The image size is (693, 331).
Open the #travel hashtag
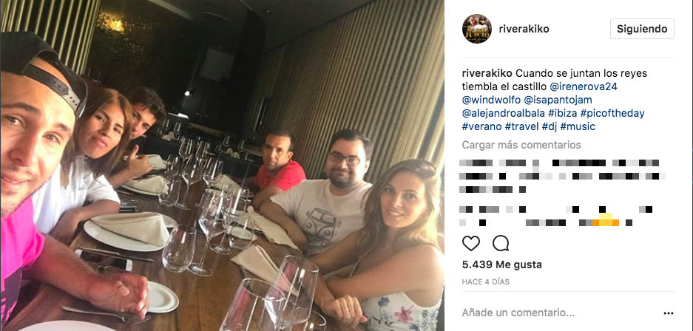tap(521, 126)
